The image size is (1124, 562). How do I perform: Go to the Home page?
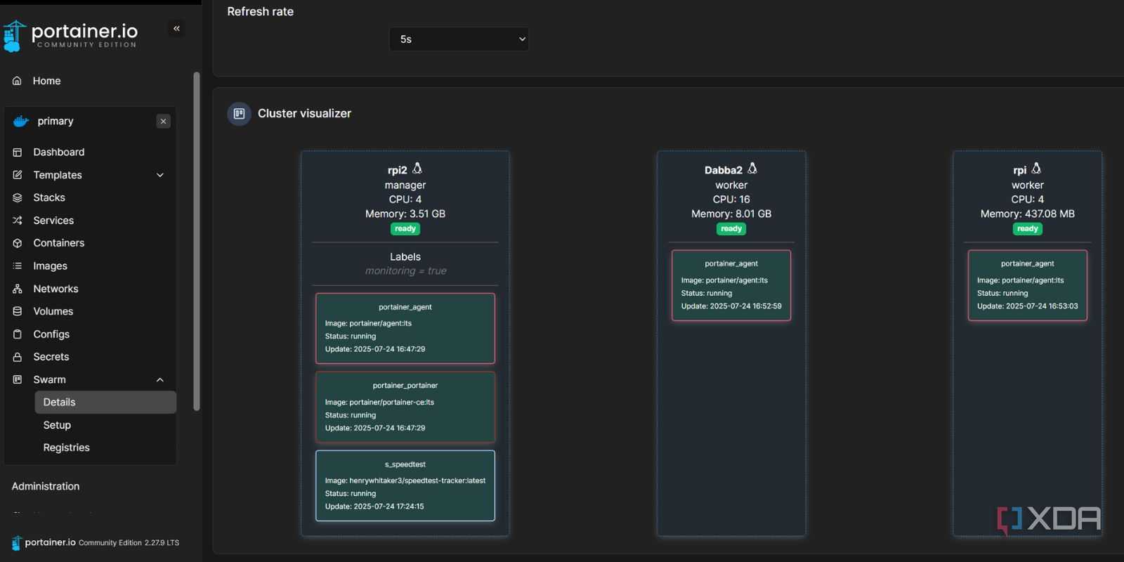tap(46, 81)
